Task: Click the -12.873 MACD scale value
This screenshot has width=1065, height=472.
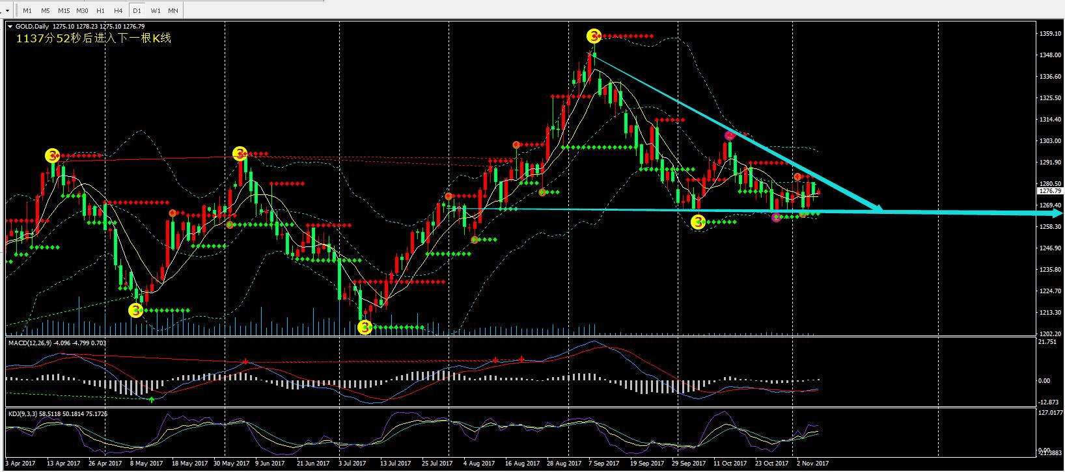Action: pos(1049,401)
